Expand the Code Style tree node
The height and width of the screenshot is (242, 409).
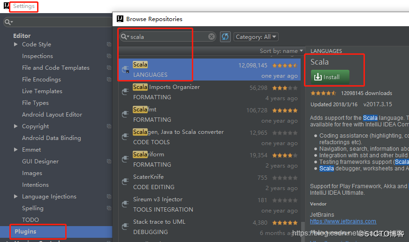[15, 44]
